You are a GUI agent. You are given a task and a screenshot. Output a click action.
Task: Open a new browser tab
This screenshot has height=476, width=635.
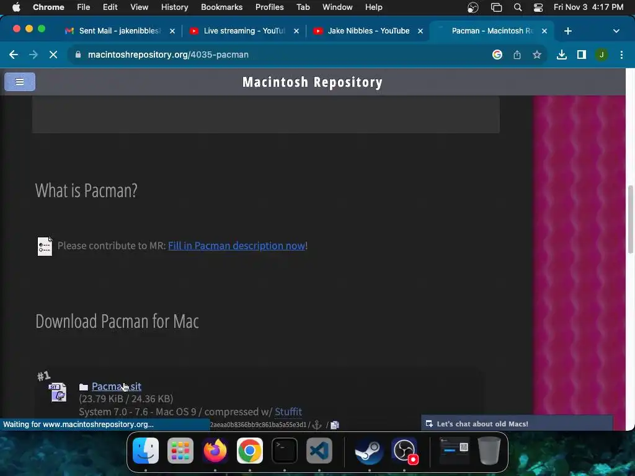tap(568, 31)
